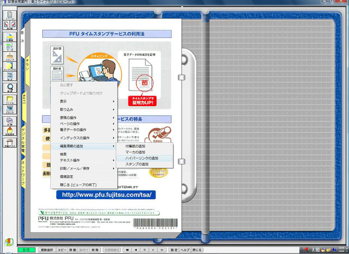Click the IME 般 conversion mode indicator
This screenshot has width=349, height=254.
(x=318, y=250)
